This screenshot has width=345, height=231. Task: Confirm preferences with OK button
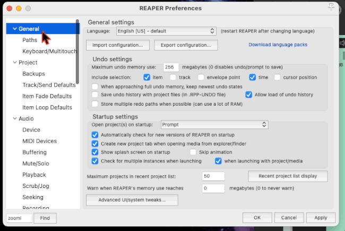(x=257, y=218)
